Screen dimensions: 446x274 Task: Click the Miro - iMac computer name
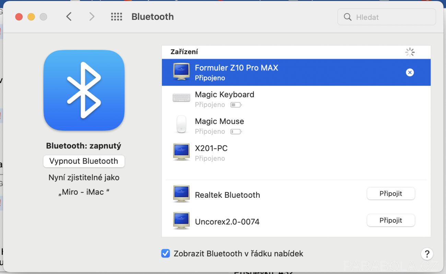[84, 192]
